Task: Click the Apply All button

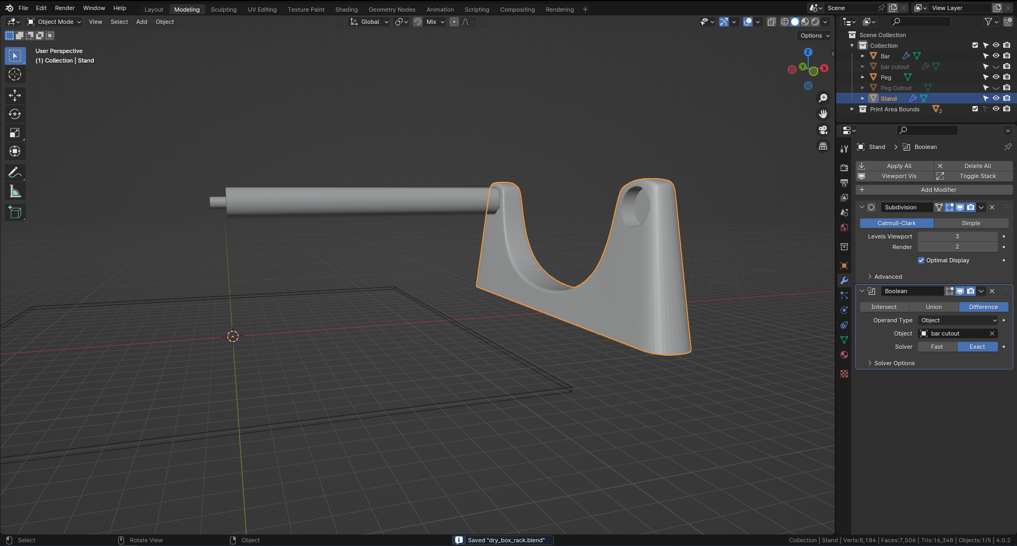Action: [895, 166]
